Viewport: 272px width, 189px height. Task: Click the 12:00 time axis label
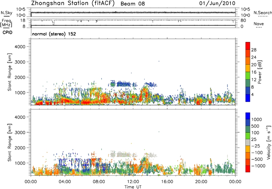pos(133,182)
